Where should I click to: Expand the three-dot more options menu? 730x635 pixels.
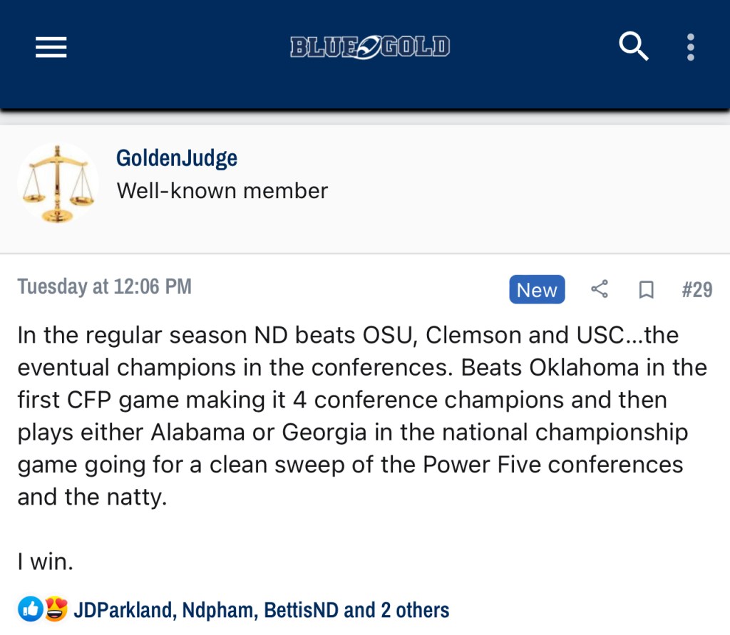click(690, 47)
